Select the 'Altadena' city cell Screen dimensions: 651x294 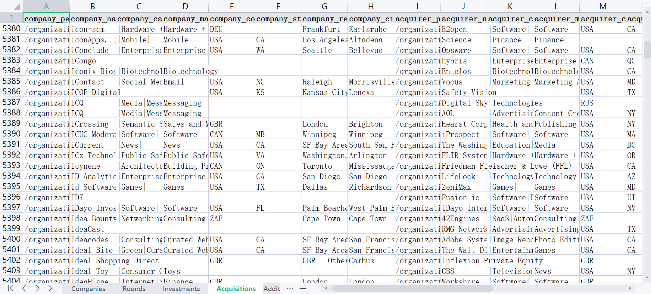tap(371, 40)
